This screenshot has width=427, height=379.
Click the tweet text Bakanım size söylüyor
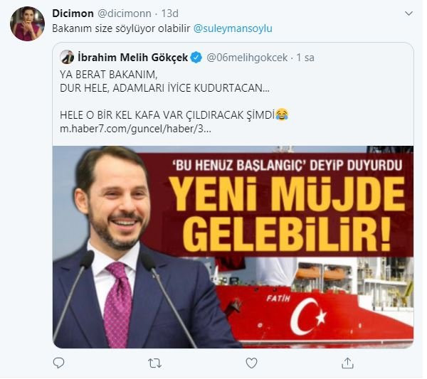(121, 28)
